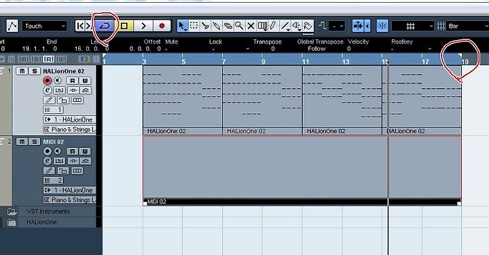Toggle the lock padlock on HALionOne 02 track
Image resolution: width=489 pixels, height=255 pixels.
tap(62, 100)
